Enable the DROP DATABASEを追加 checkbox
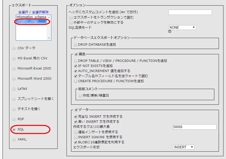 click(x=75, y=44)
